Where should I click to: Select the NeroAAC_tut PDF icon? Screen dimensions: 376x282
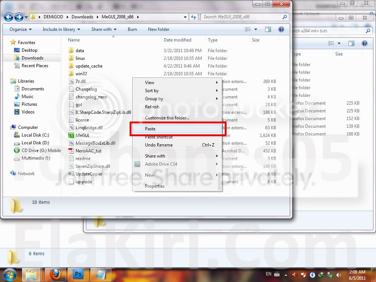pyautogui.click(x=71, y=151)
